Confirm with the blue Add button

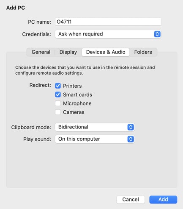coord(163,200)
